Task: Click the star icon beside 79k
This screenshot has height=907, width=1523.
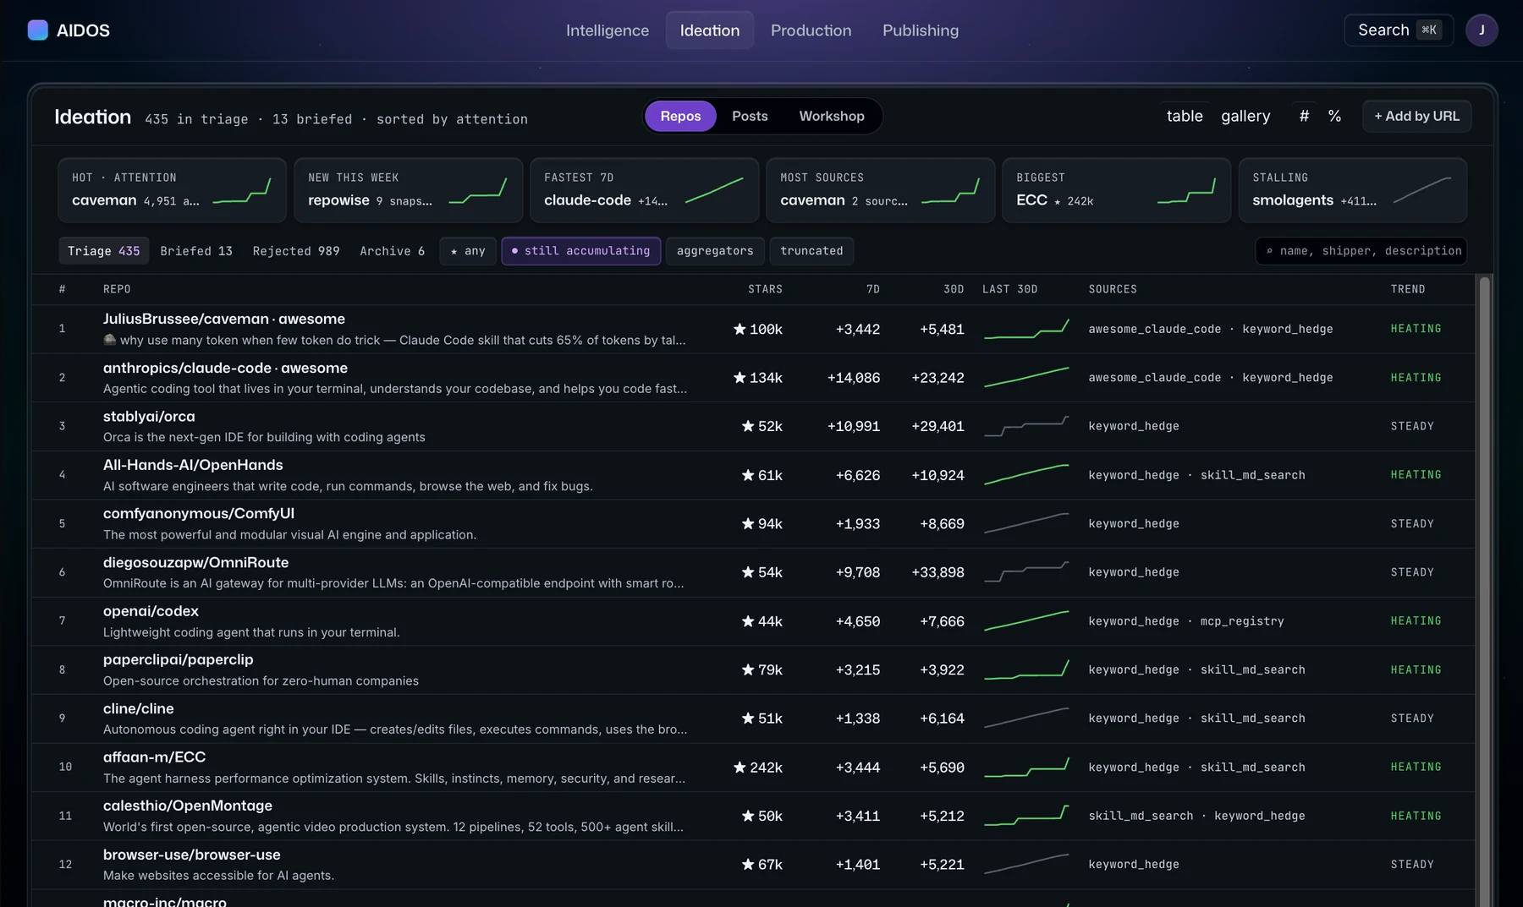Action: (x=748, y=669)
